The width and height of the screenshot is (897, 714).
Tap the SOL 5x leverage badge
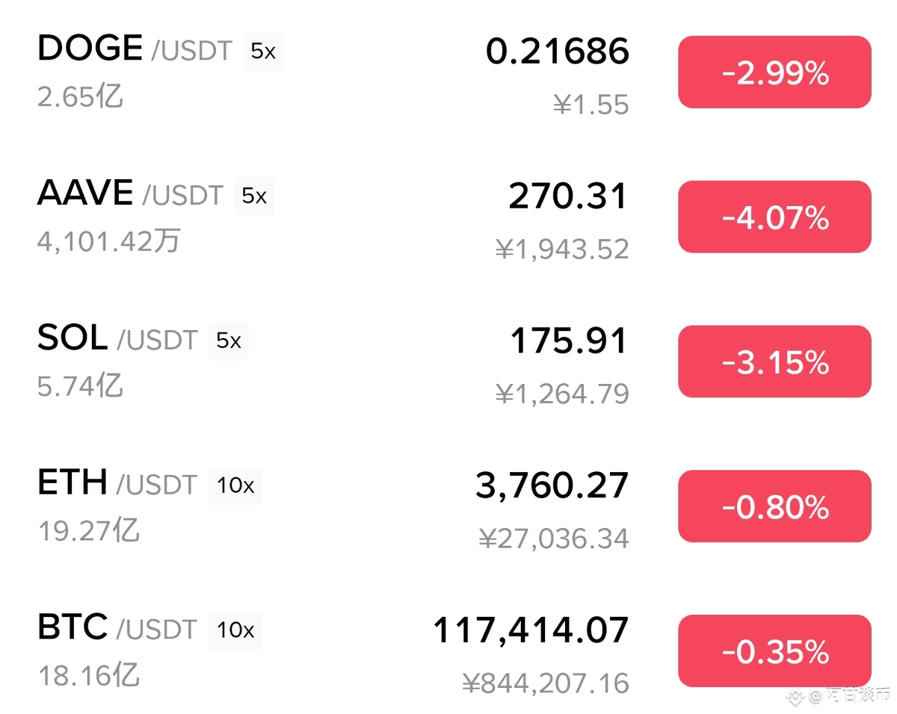click(x=229, y=341)
